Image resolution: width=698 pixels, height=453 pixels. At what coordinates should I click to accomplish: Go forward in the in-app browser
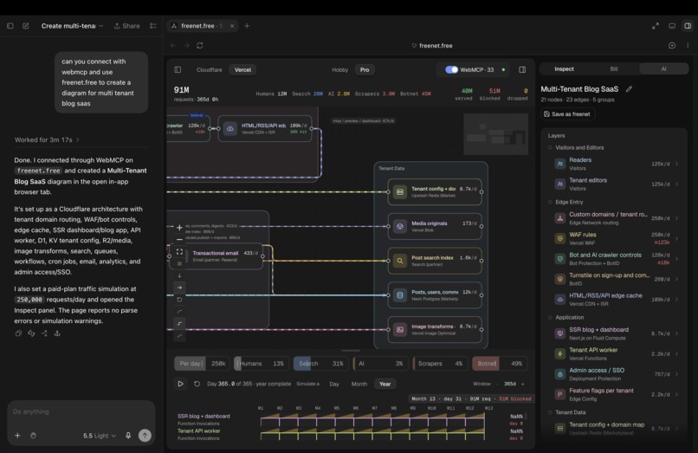coord(186,45)
